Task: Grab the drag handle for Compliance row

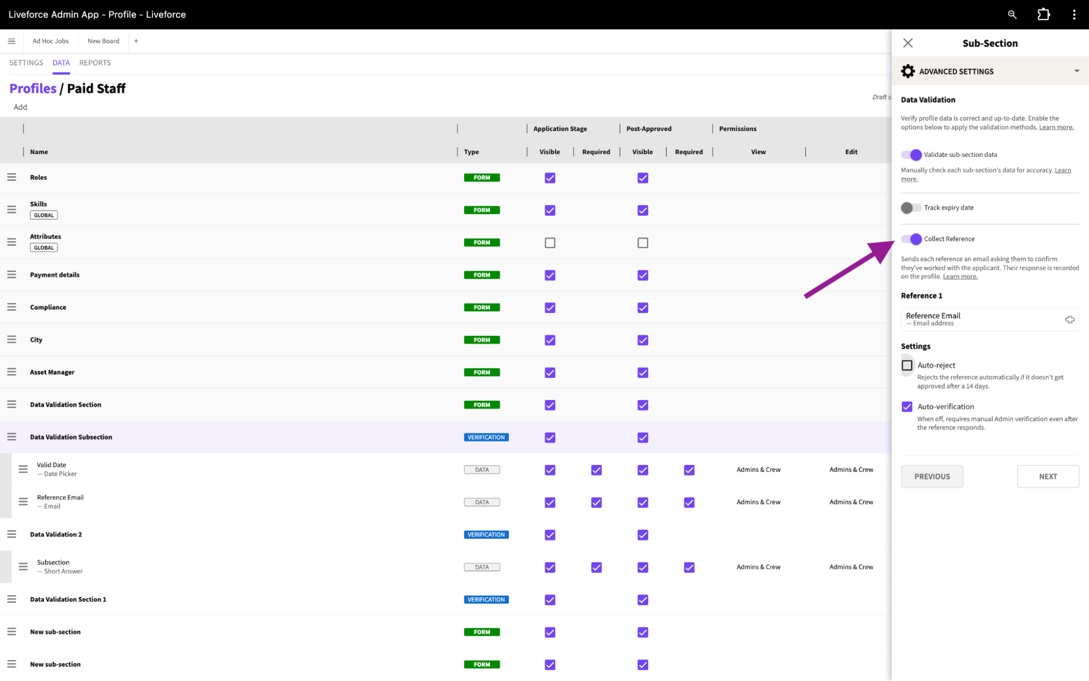Action: pos(11,307)
